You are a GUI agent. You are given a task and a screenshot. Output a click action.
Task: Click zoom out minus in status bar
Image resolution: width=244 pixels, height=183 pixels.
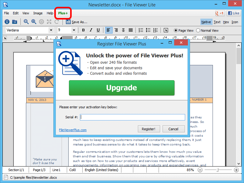(x=200, y=170)
